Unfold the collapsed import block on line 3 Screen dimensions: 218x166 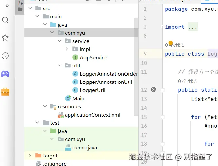coord(162,27)
